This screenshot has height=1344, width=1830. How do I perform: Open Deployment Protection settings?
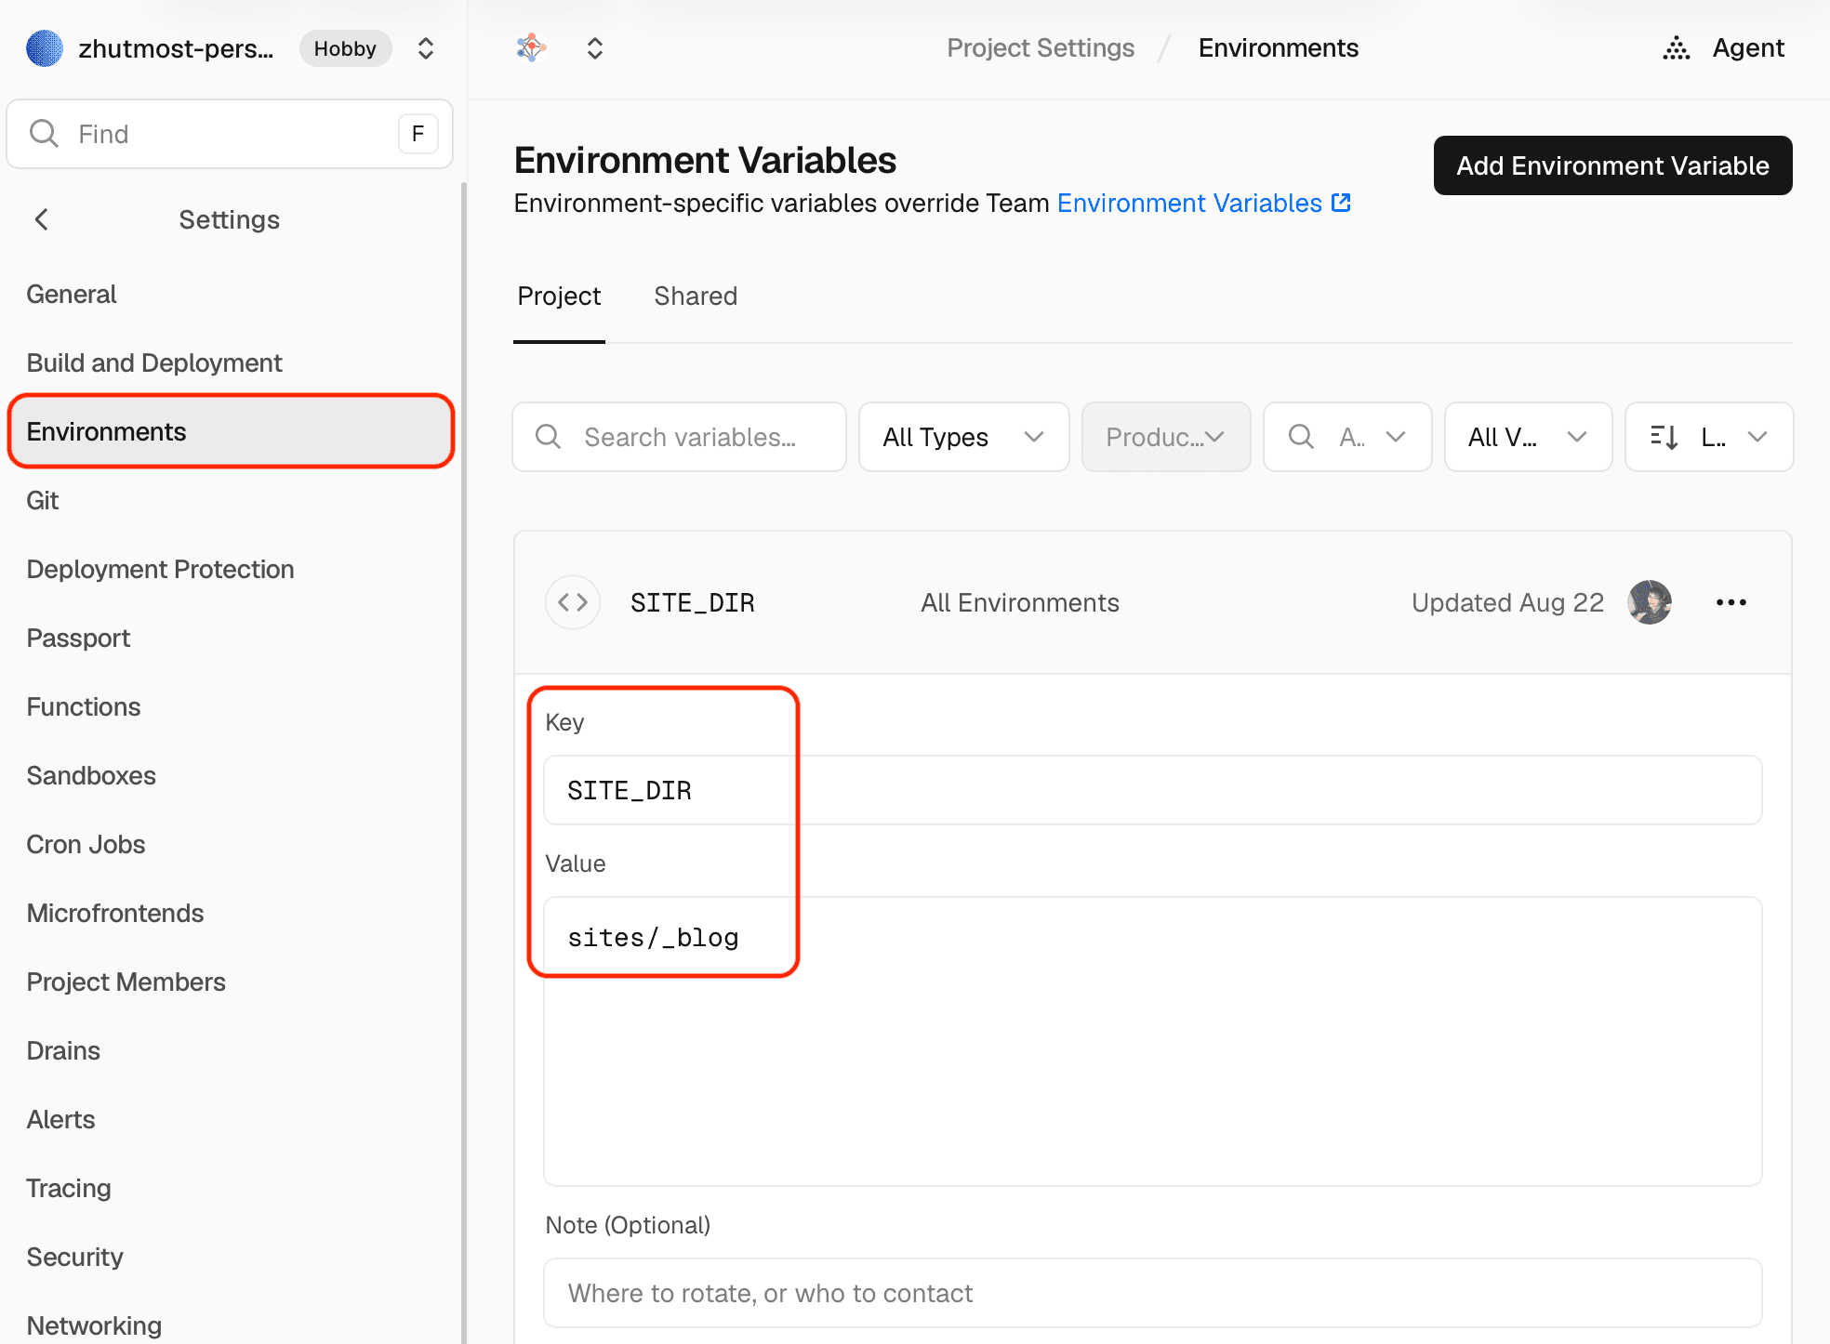[160, 569]
